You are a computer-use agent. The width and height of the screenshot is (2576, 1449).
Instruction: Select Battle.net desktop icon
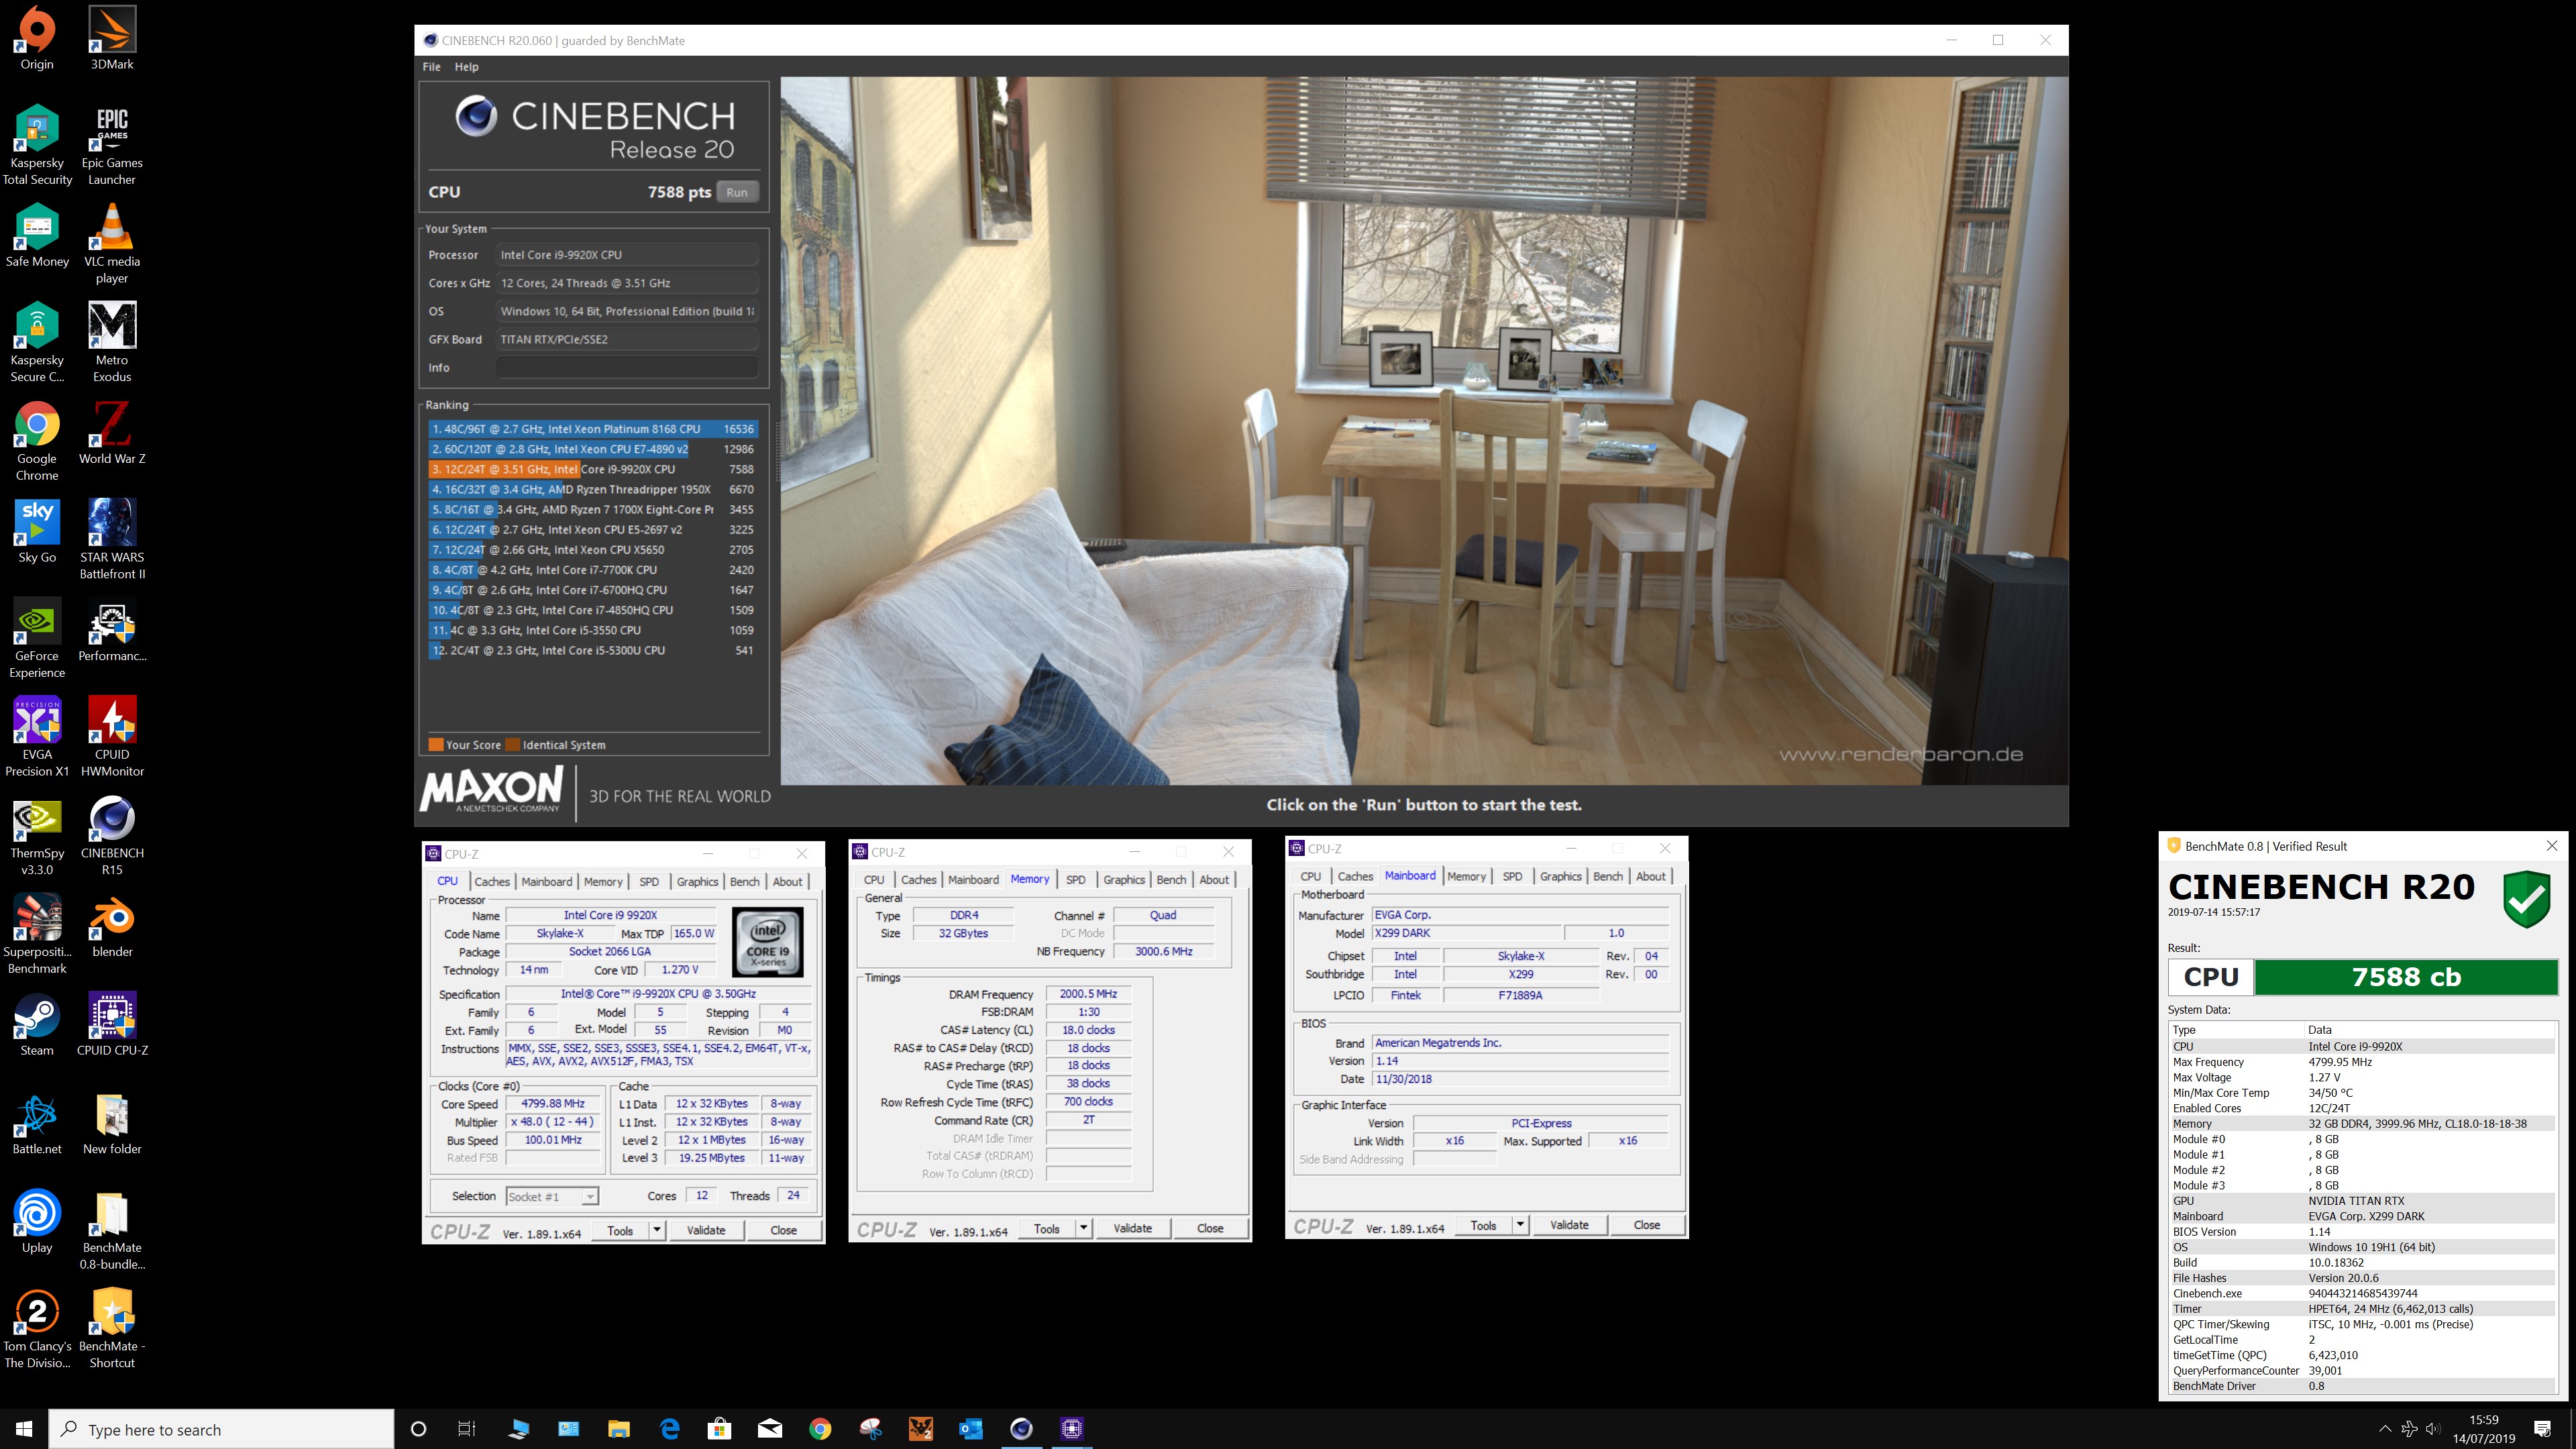(37, 1123)
